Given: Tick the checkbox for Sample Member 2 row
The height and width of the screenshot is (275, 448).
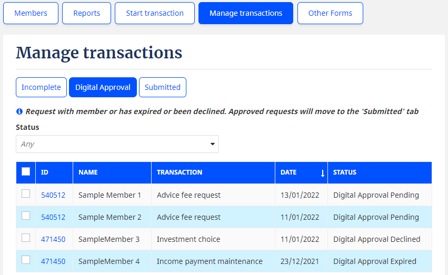Looking at the screenshot, I should [x=26, y=216].
